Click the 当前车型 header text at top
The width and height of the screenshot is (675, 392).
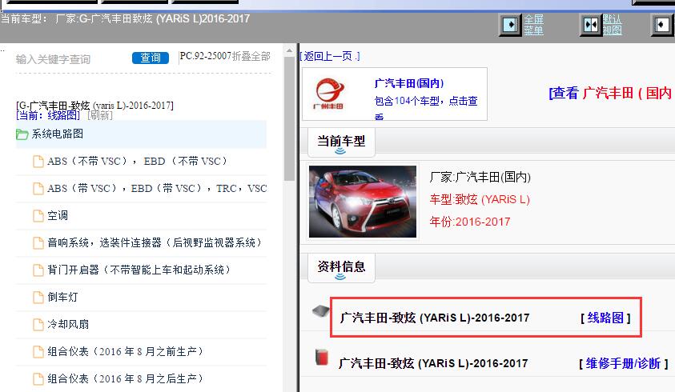[x=125, y=19]
